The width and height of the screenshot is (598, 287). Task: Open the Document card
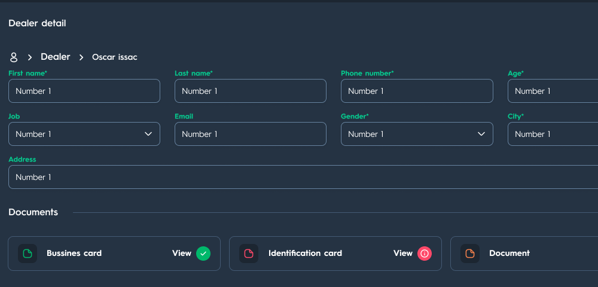pyautogui.click(x=524, y=254)
